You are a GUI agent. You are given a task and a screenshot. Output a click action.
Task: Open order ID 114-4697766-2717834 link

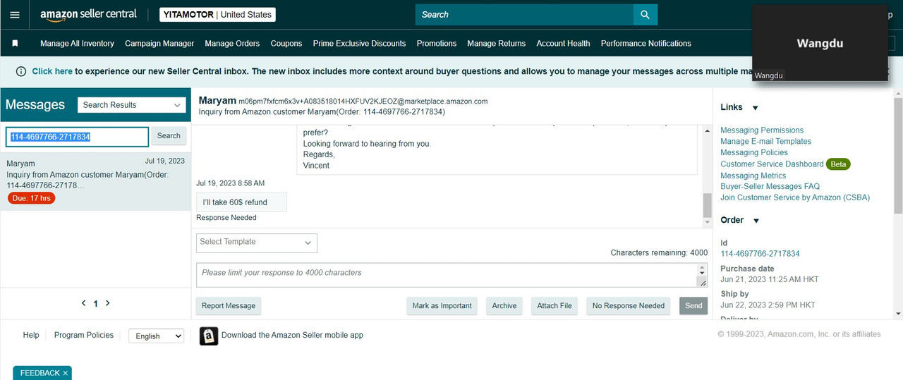coord(760,254)
